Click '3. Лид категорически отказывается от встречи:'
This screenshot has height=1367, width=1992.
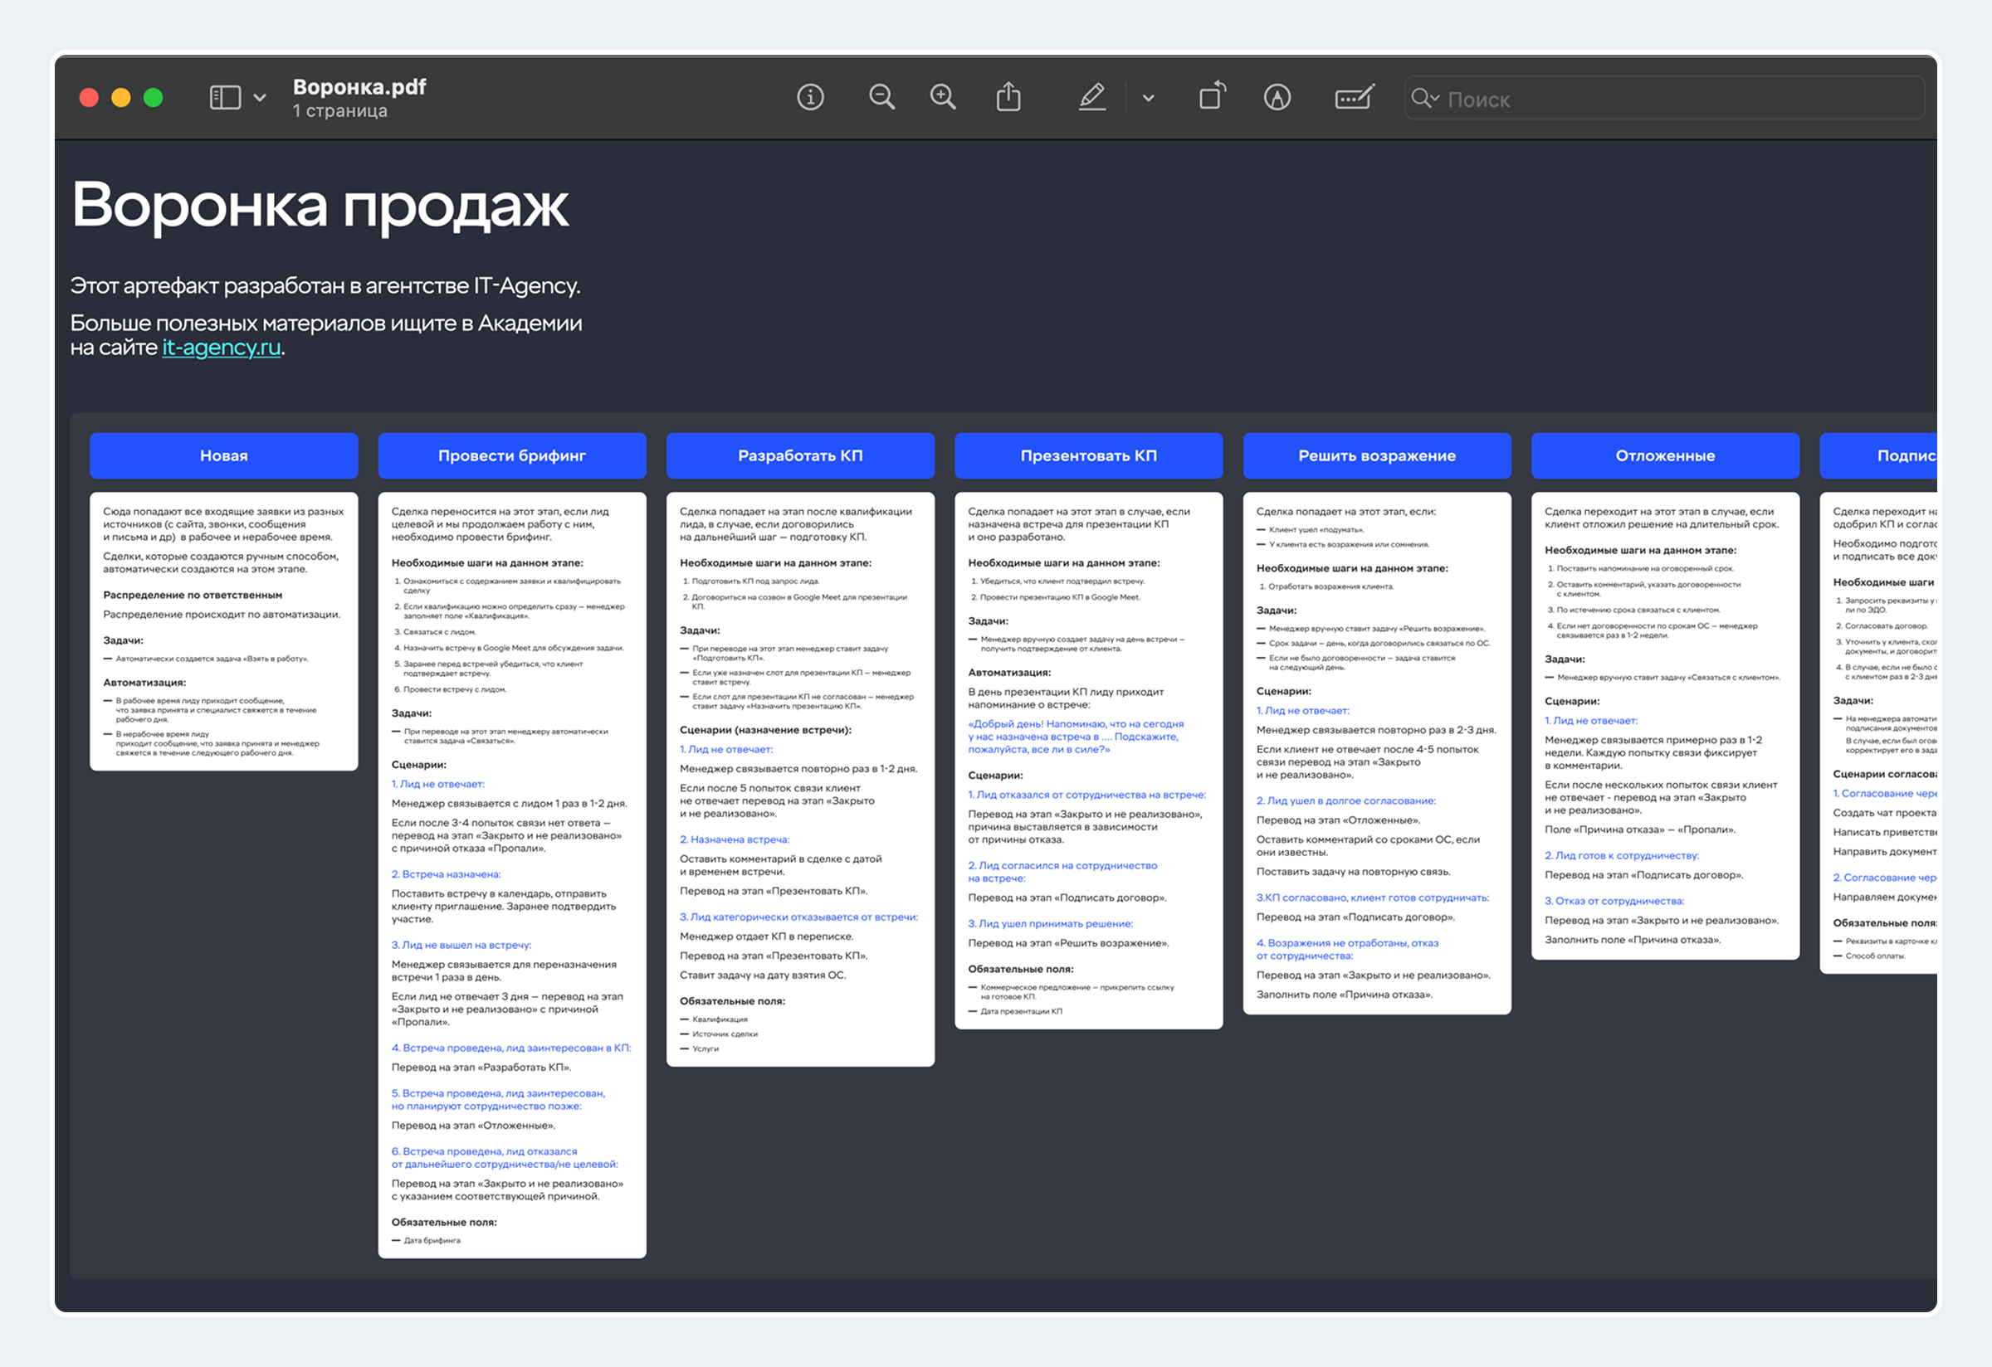(798, 917)
